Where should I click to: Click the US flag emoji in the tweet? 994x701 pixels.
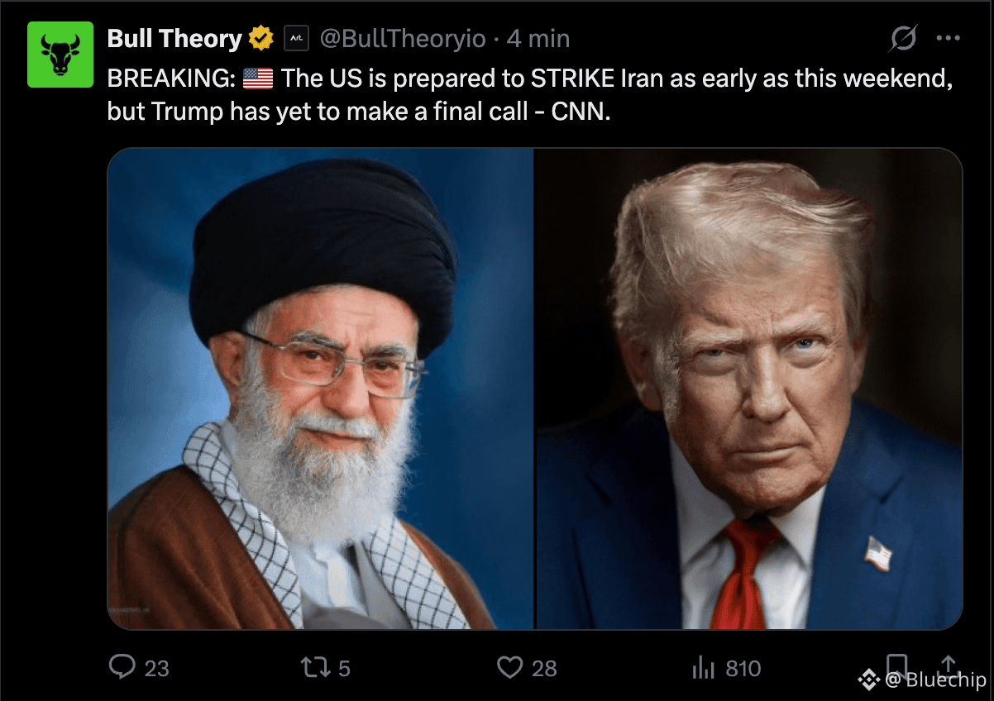258,79
